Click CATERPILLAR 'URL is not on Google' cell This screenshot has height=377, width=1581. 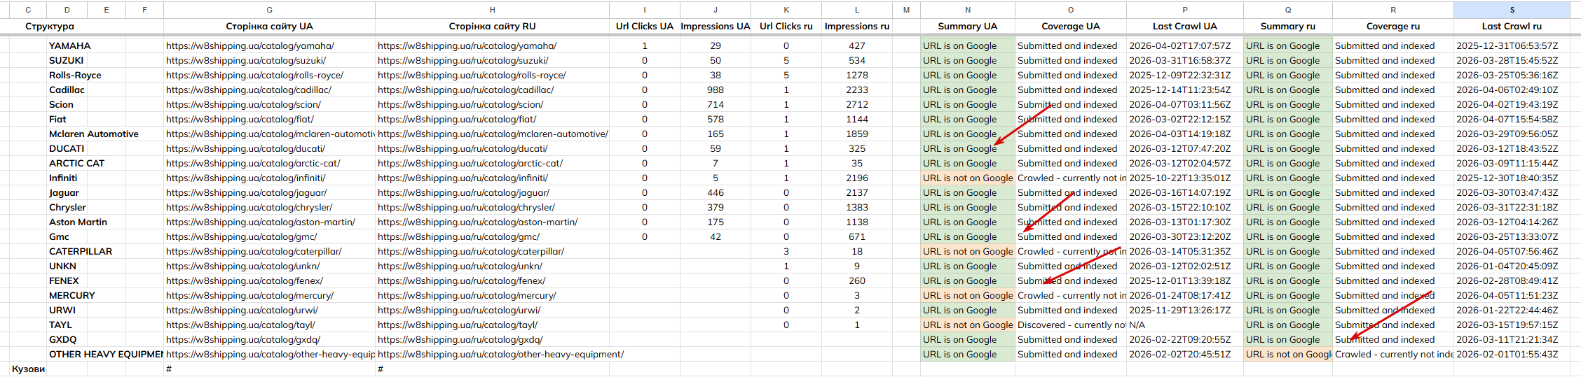click(968, 252)
